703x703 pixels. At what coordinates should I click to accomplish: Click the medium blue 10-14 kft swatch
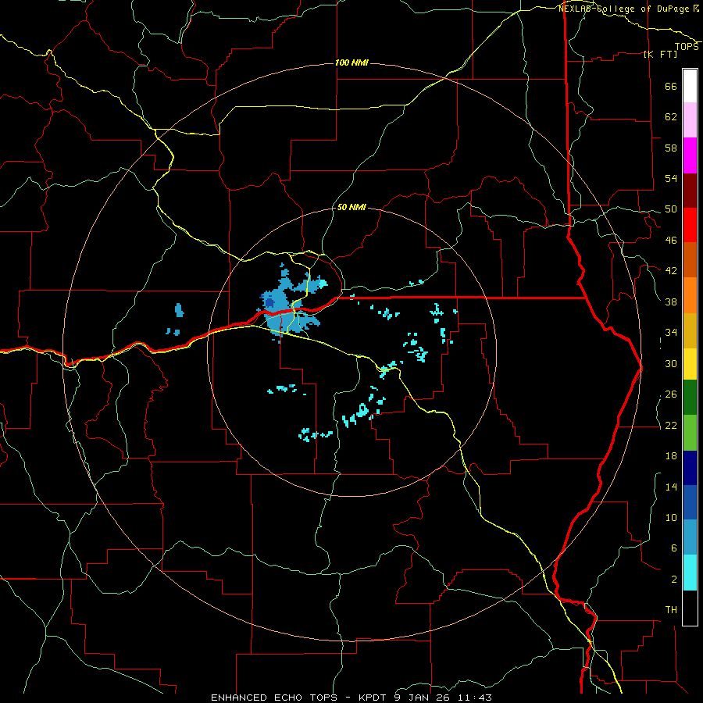click(x=690, y=502)
